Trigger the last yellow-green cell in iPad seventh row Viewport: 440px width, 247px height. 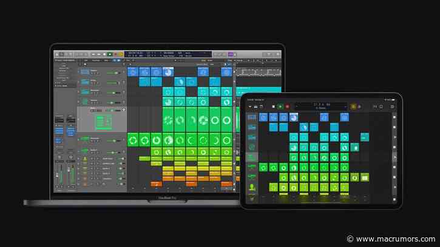[365, 177]
